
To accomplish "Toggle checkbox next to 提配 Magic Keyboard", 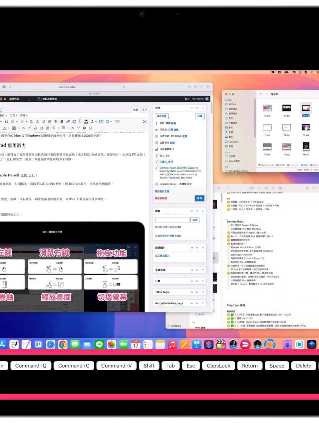I will [x=228, y=255].
